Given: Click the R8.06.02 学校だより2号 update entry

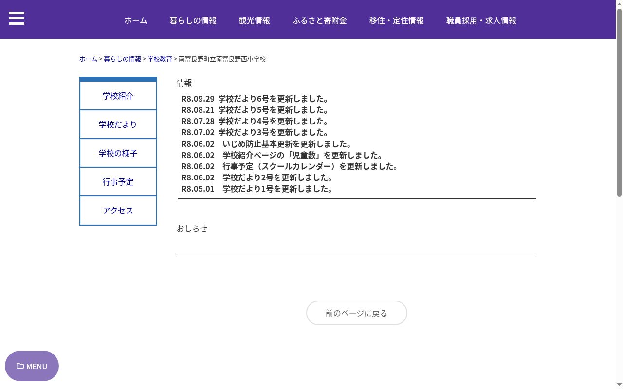Looking at the screenshot, I should [x=258, y=177].
